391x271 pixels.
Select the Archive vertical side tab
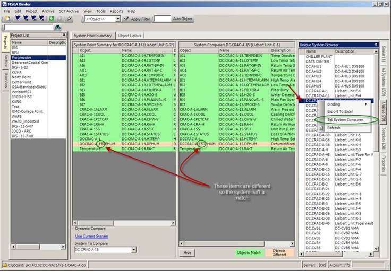click(5, 61)
